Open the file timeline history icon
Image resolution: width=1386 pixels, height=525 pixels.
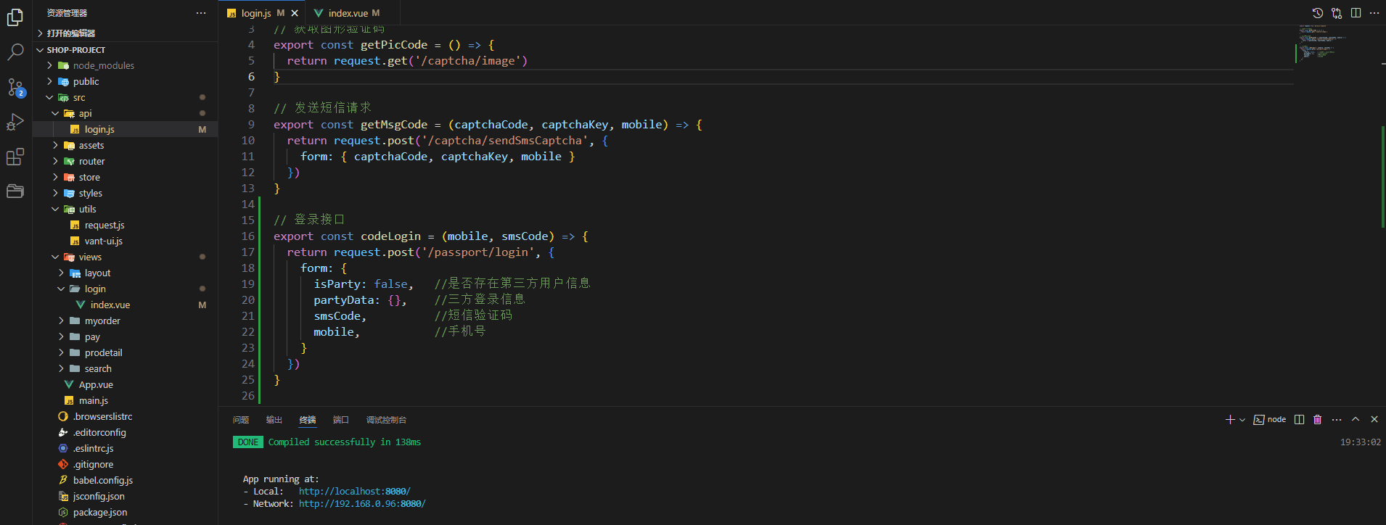(x=1318, y=13)
